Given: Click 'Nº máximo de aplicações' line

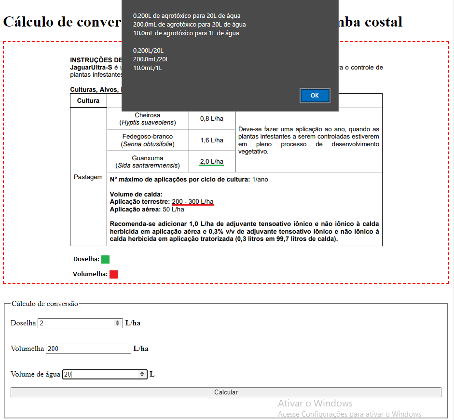Looking at the screenshot, I should pyautogui.click(x=189, y=179).
